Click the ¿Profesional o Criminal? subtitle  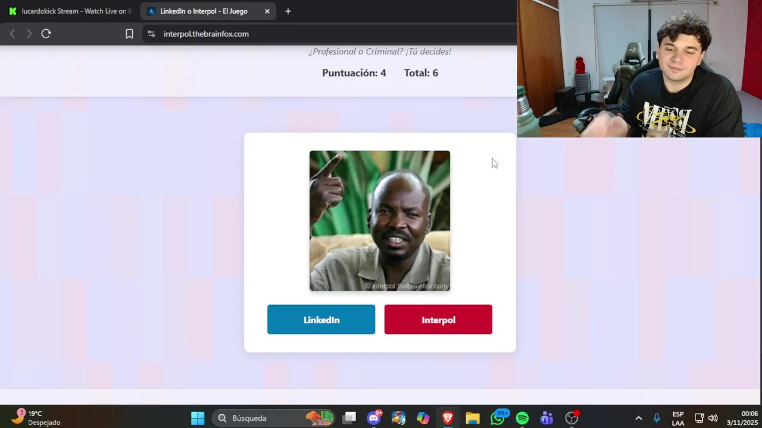click(380, 51)
